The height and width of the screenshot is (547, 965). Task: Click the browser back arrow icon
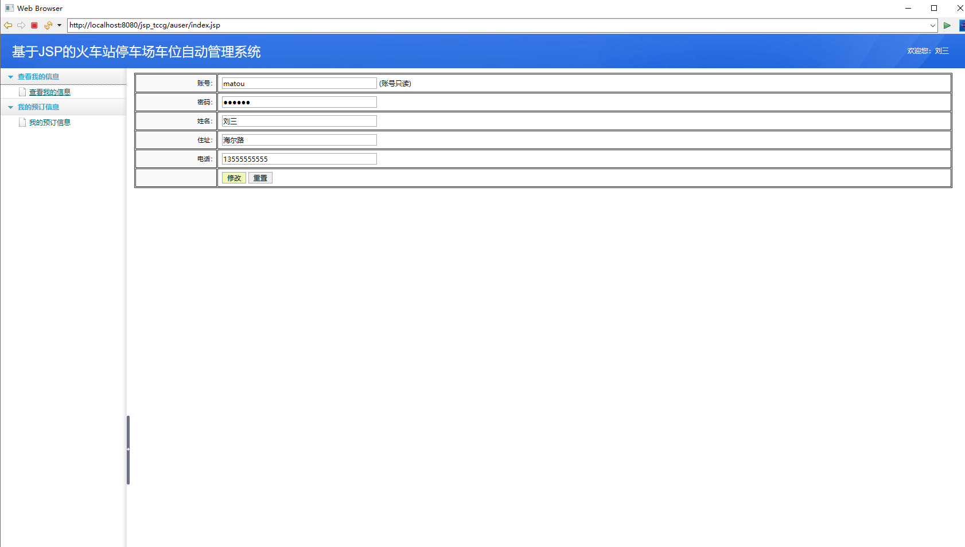point(8,25)
